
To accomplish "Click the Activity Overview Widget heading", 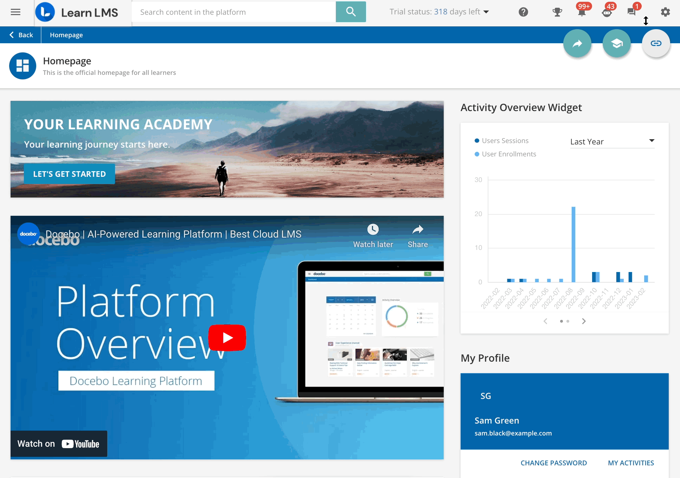I will point(521,107).
